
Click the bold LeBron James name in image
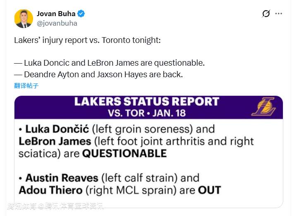pyautogui.click(x=55, y=141)
